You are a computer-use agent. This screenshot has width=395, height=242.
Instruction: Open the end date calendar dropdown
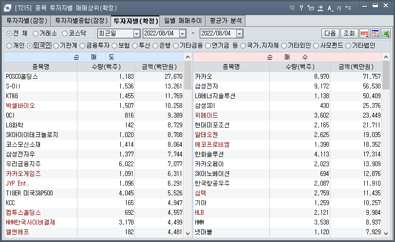coord(240,34)
